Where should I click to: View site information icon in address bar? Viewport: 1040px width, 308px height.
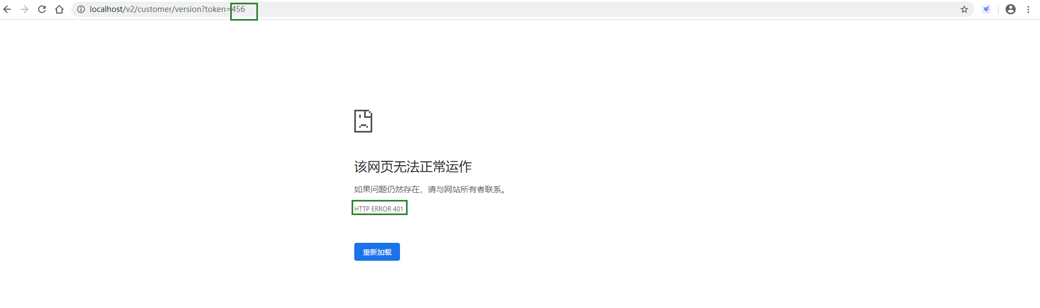81,9
